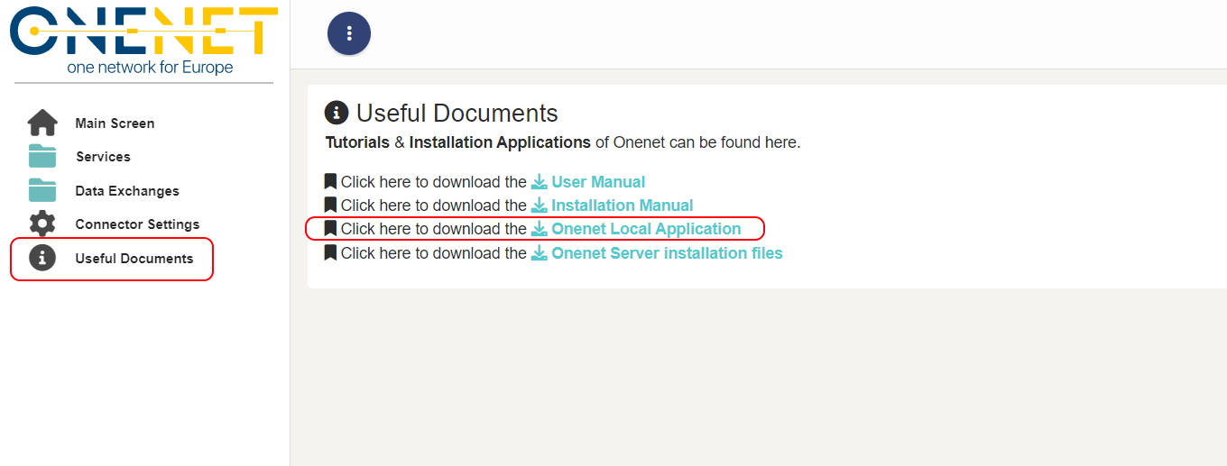
Task: Open the Main Screen menu item
Action: (115, 123)
